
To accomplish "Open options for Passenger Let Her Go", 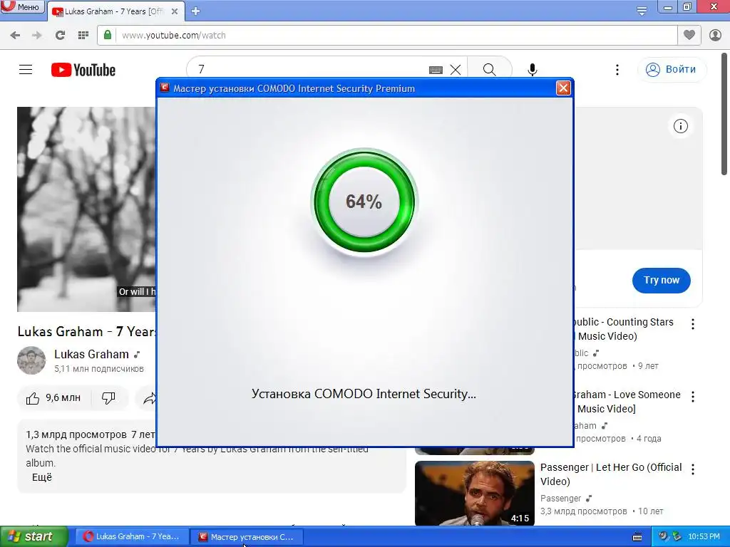I will click(693, 469).
